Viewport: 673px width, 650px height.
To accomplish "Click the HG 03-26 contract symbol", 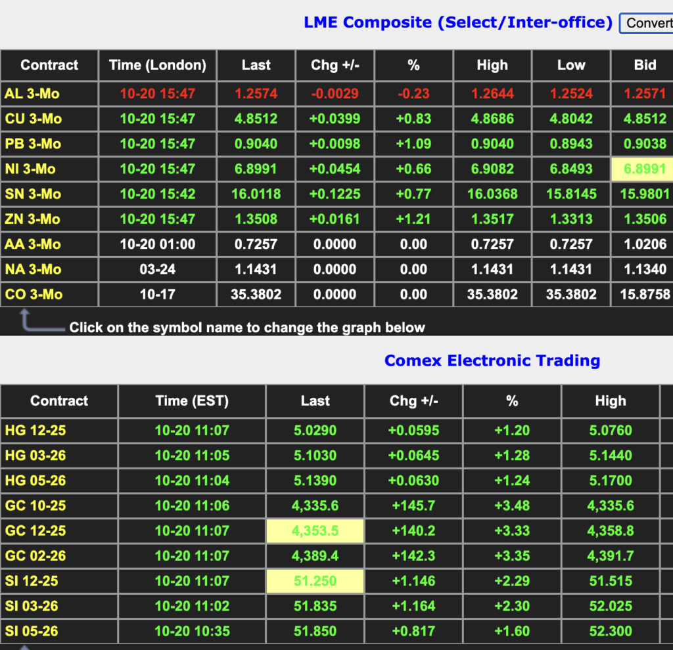I will 35,456.
